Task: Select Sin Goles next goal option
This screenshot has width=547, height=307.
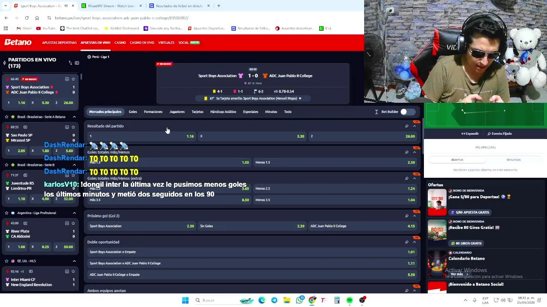Action: [x=252, y=226]
